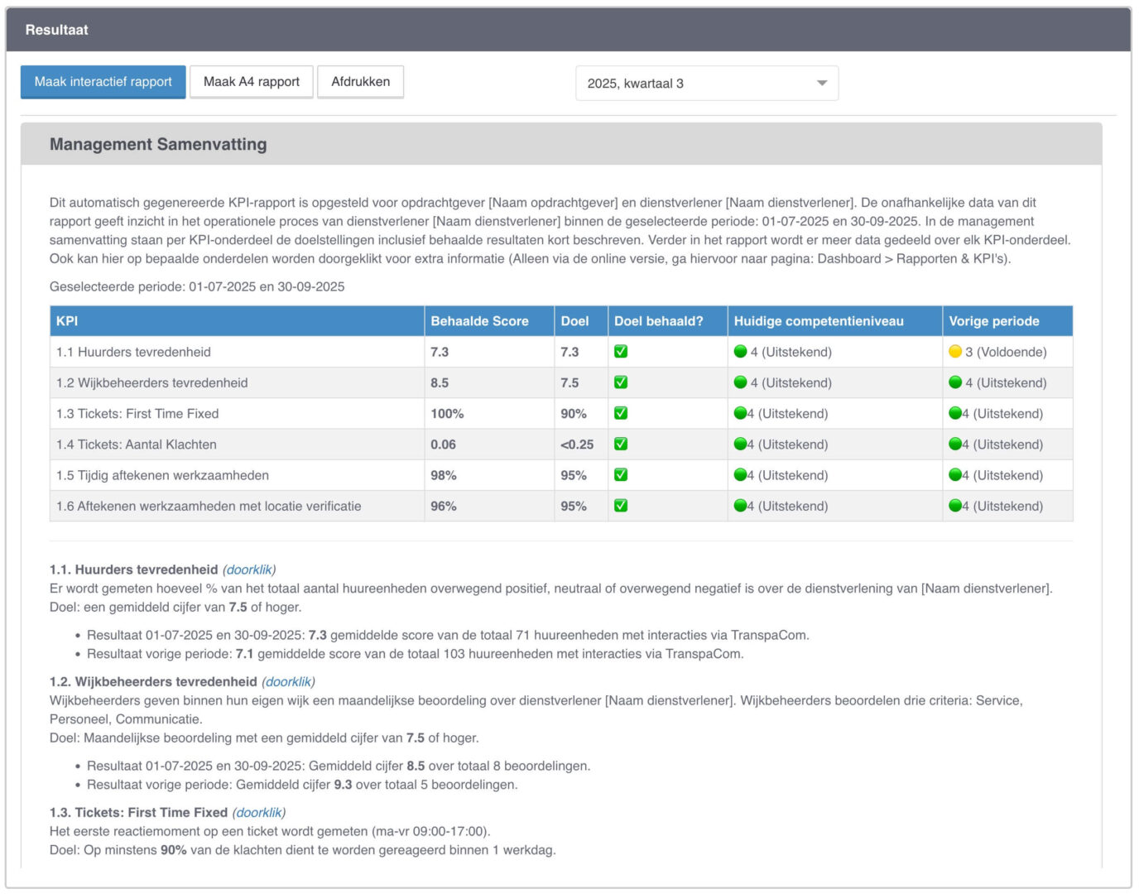Click yellow Voldoende indicator in Vorige periode

(x=955, y=352)
